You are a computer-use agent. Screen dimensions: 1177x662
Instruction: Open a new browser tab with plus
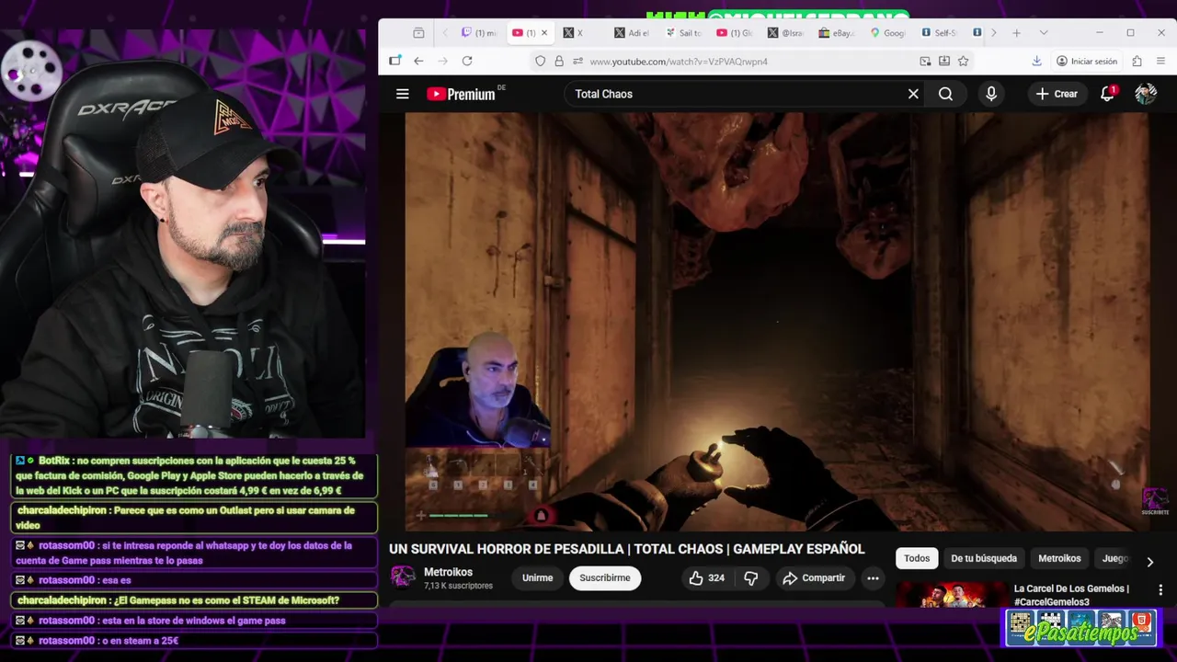pyautogui.click(x=1016, y=33)
